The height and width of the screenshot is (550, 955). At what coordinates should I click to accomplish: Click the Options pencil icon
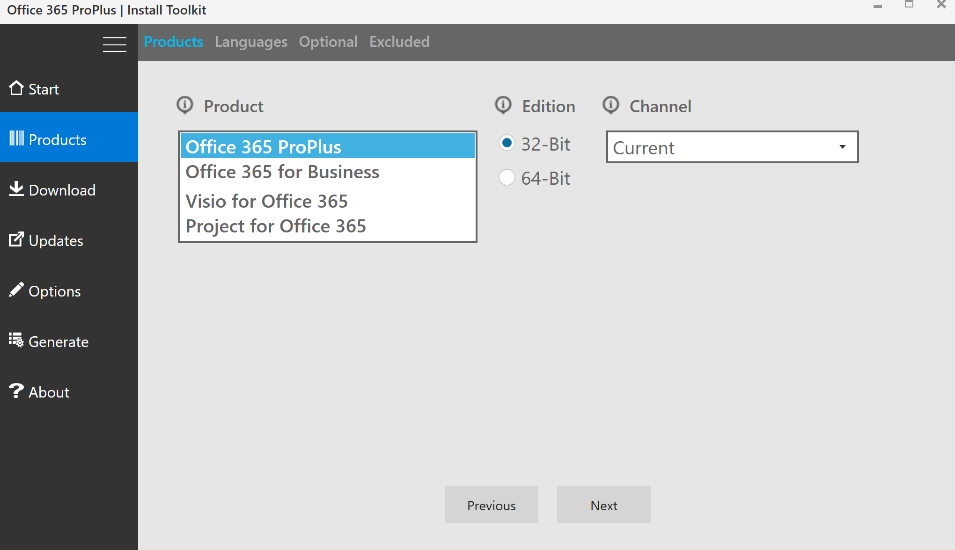16,290
